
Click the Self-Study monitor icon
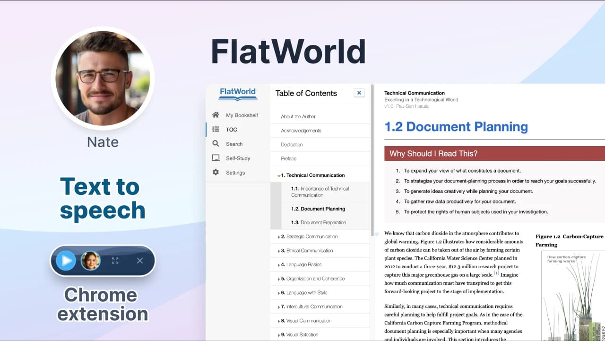216,158
